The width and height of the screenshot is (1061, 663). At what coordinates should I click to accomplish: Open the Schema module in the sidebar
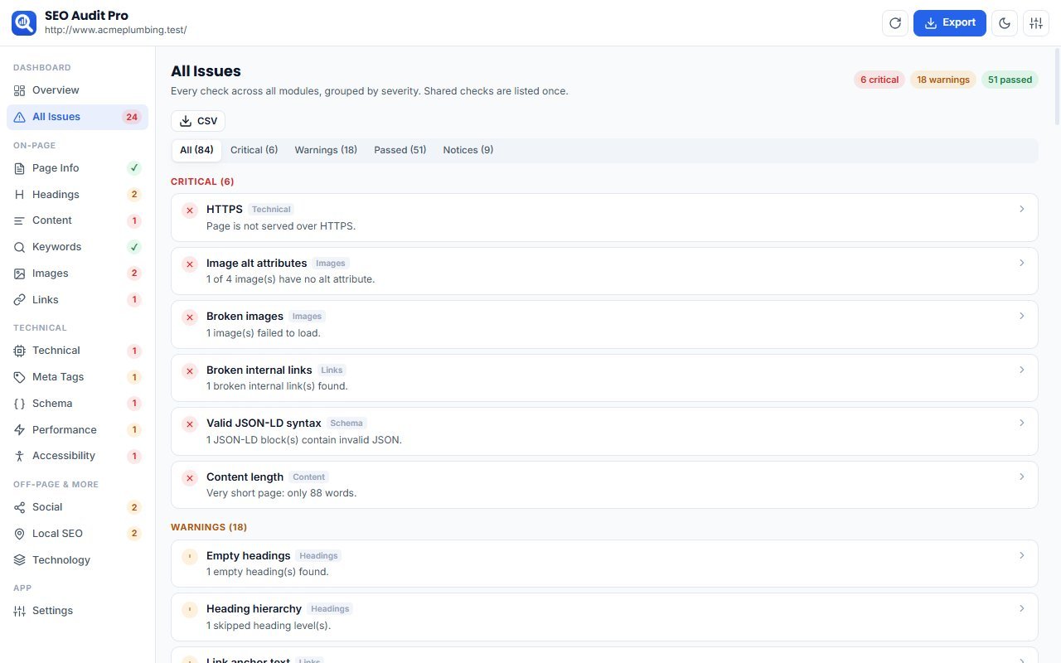[x=77, y=404]
